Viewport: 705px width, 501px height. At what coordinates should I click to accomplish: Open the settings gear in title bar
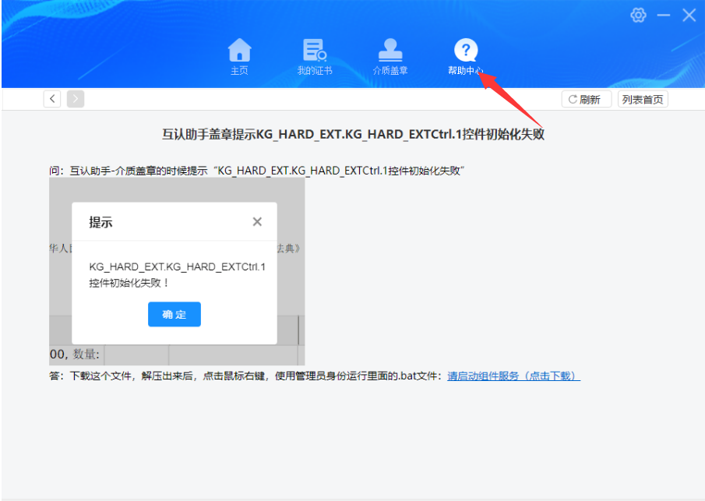[638, 15]
